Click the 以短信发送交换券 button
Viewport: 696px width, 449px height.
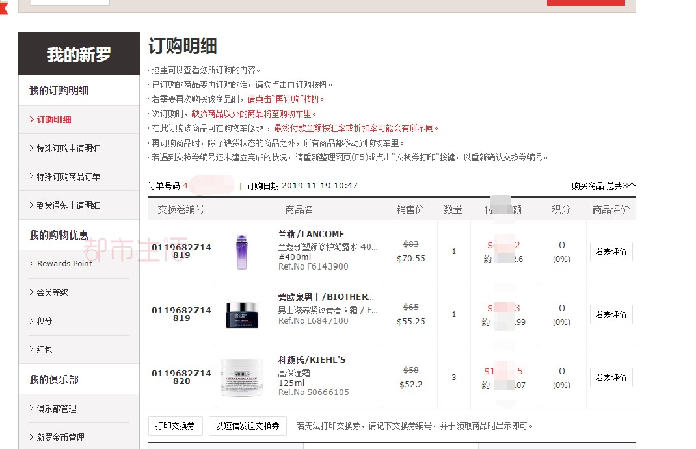tap(248, 426)
